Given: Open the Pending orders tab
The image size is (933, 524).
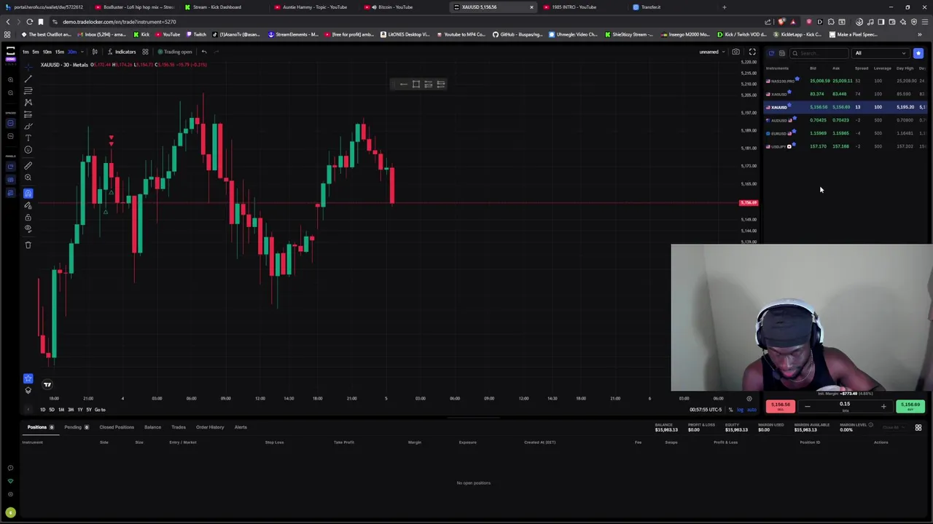Looking at the screenshot, I should click(76, 427).
